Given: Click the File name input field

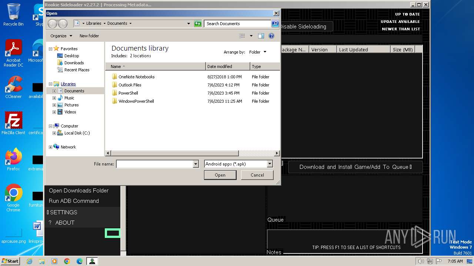Looking at the screenshot, I should [x=154, y=164].
